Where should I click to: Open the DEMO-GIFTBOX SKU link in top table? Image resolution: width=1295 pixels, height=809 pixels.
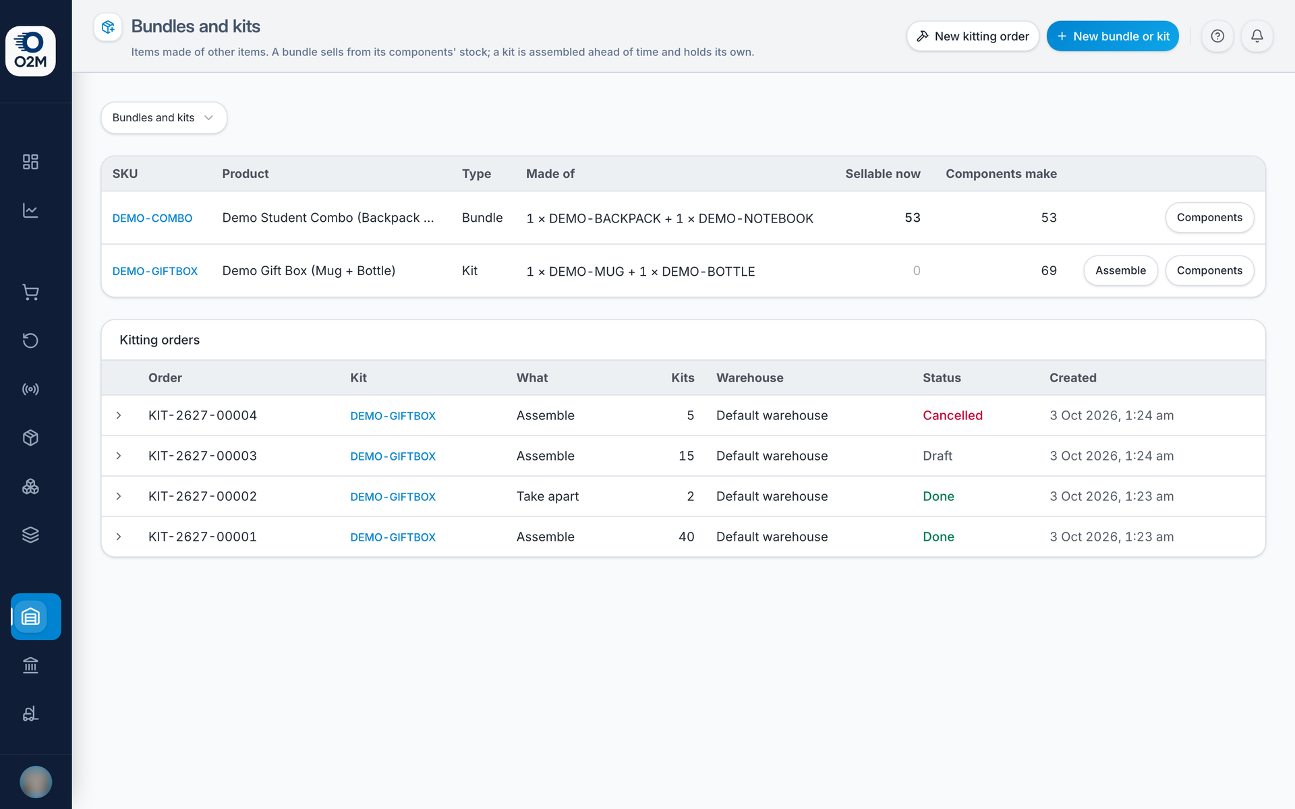coord(155,271)
